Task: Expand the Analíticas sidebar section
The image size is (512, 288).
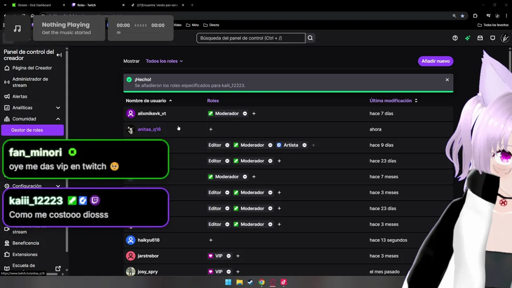Action: [x=58, y=108]
